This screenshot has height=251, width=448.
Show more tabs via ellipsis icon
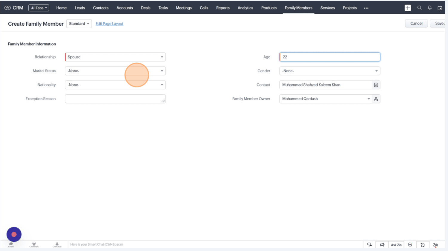pos(366,8)
